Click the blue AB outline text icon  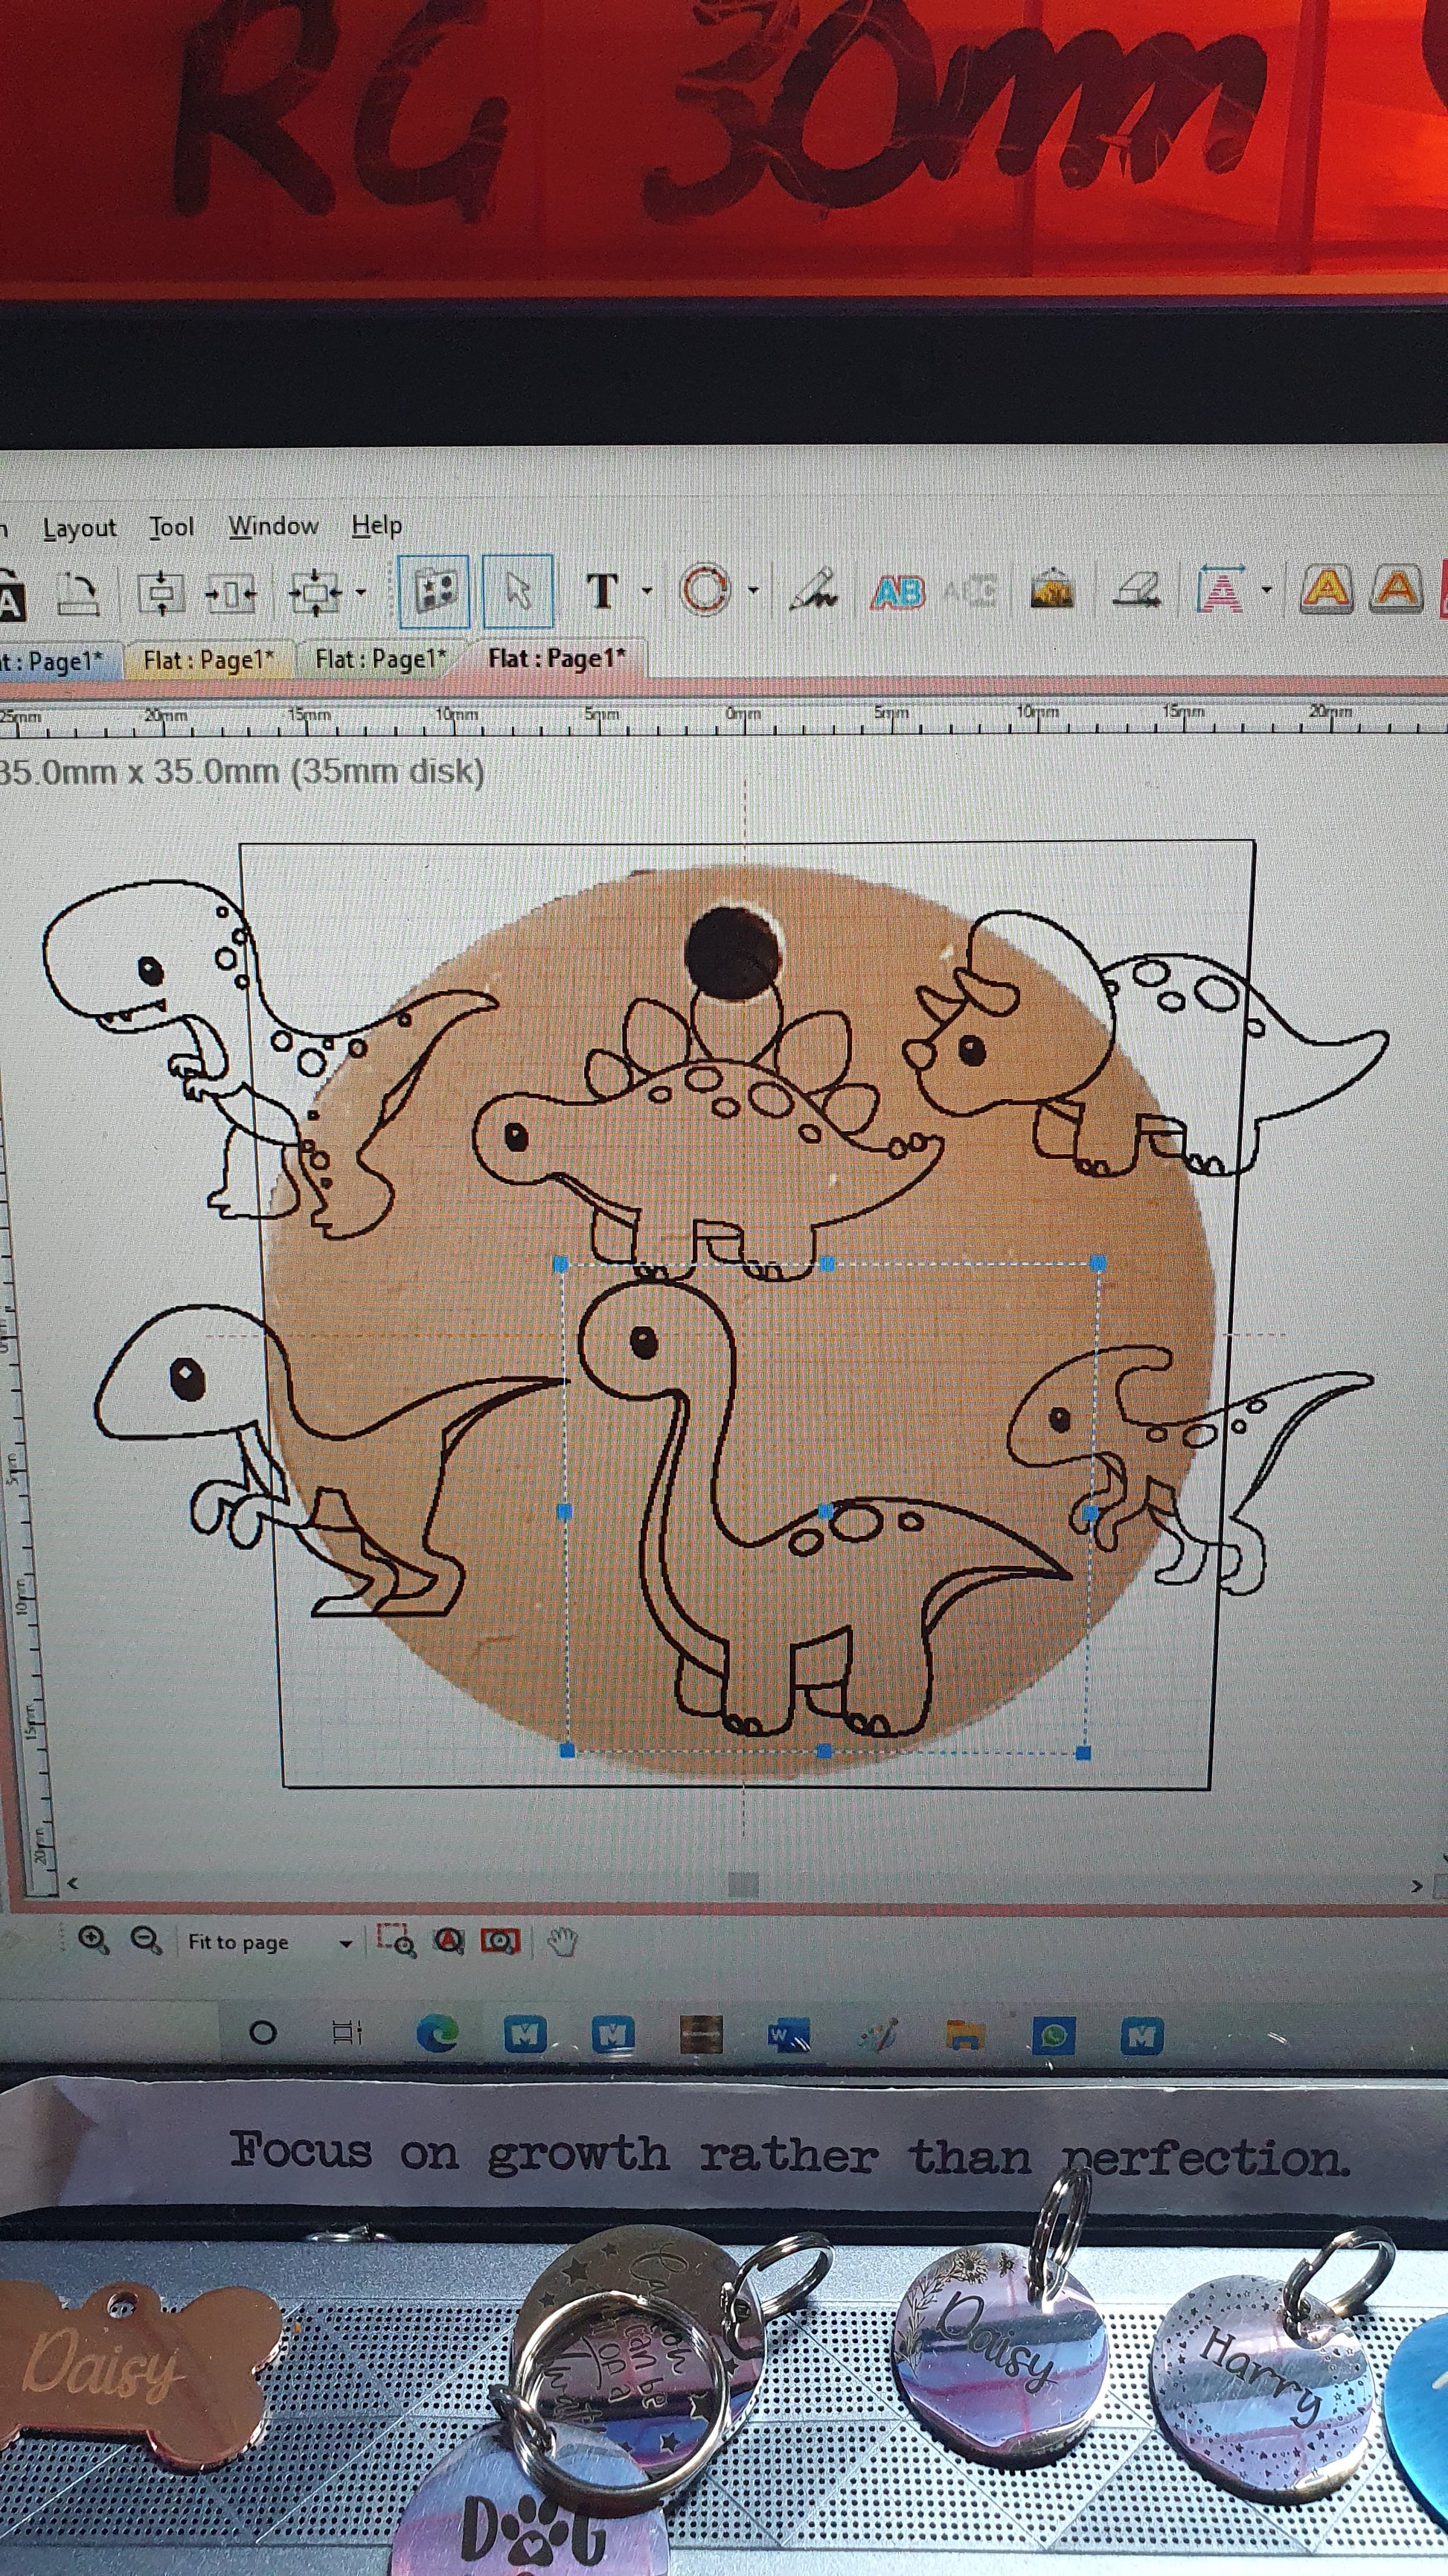click(897, 592)
